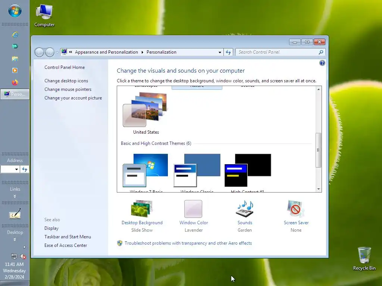Click the network status tray icon
The image size is (382, 286).
(14, 256)
